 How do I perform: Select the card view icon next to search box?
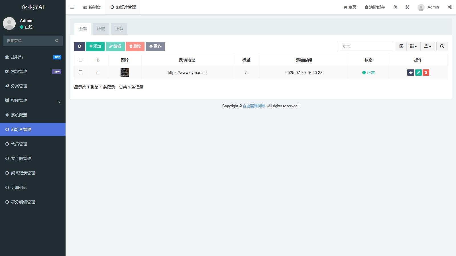click(401, 46)
